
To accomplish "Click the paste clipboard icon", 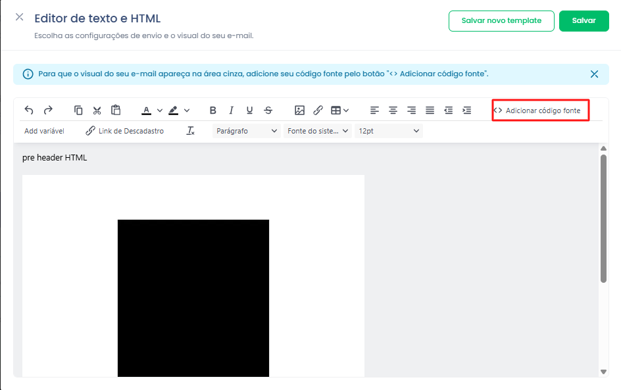I will pos(116,110).
